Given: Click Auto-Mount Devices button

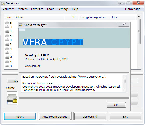Looking at the screenshot, I should click(x=55, y=117).
